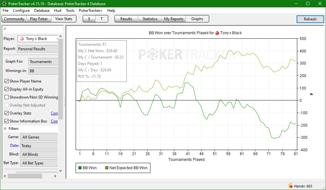
Task: Open the Help menu
Action: tap(111, 11)
